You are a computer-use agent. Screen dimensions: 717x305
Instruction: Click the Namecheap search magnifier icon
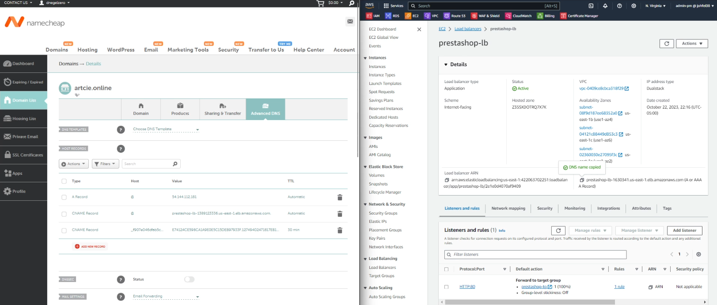tap(352, 3)
